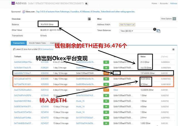The height and width of the screenshot is (126, 178).
Task: Select the "64 txns" transaction count
Action: click(43, 36)
